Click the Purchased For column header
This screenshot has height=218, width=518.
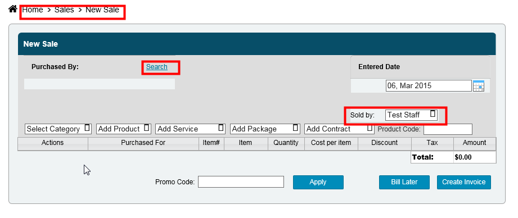click(143, 143)
